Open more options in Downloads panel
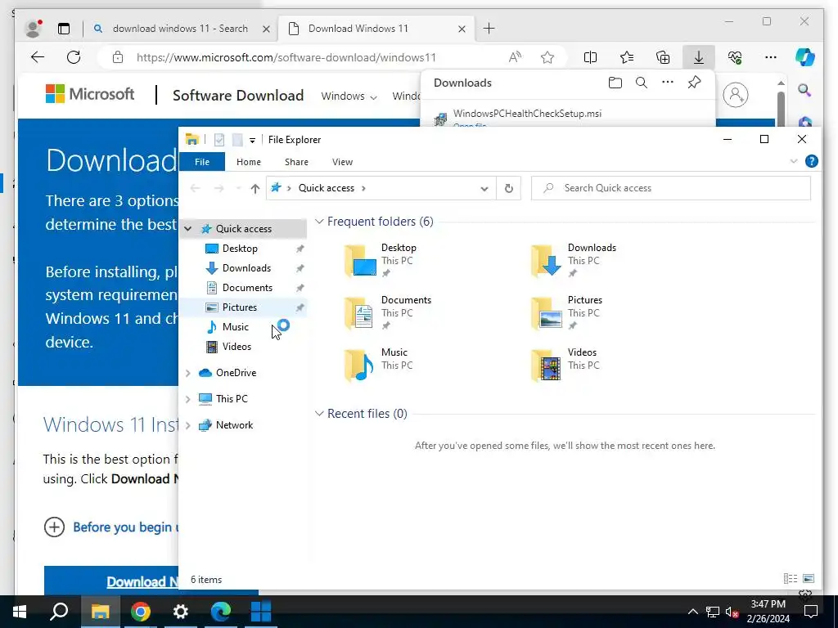Image resolution: width=838 pixels, height=628 pixels. click(x=668, y=83)
